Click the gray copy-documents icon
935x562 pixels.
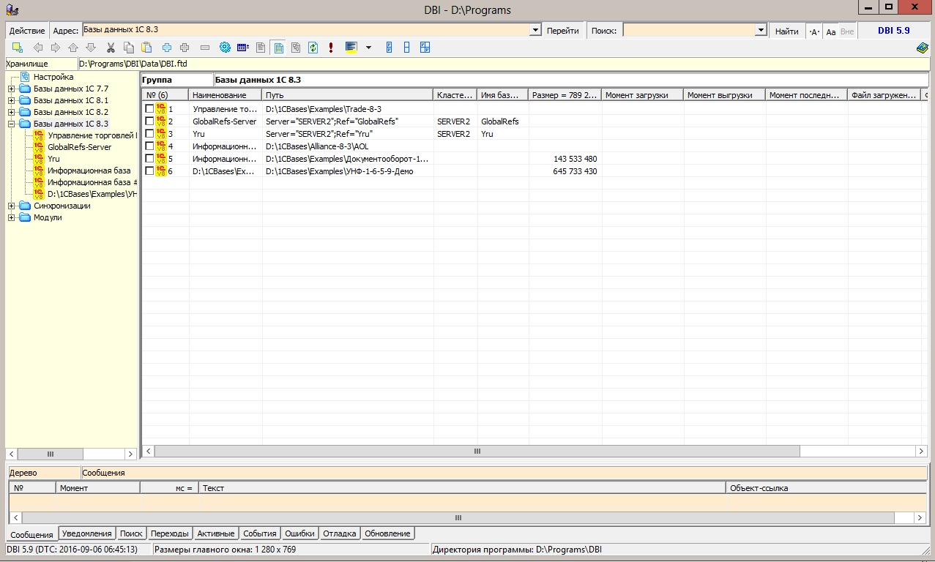point(296,48)
